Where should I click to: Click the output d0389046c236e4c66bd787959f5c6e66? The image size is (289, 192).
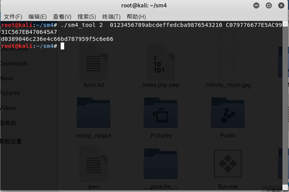tap(57, 39)
